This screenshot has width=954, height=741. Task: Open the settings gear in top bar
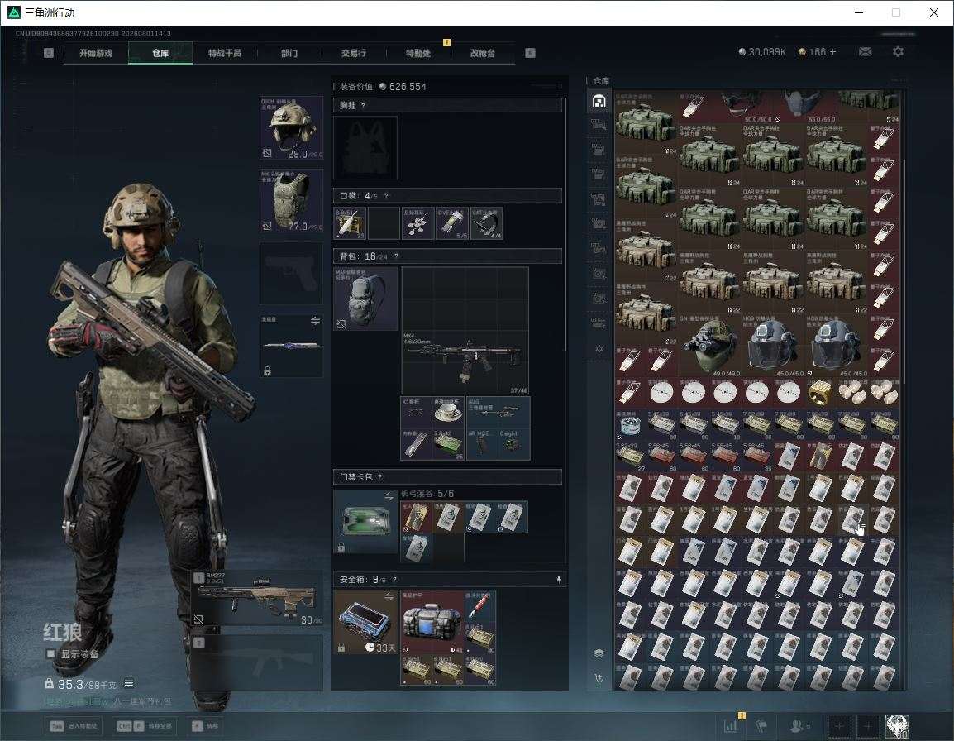(898, 52)
